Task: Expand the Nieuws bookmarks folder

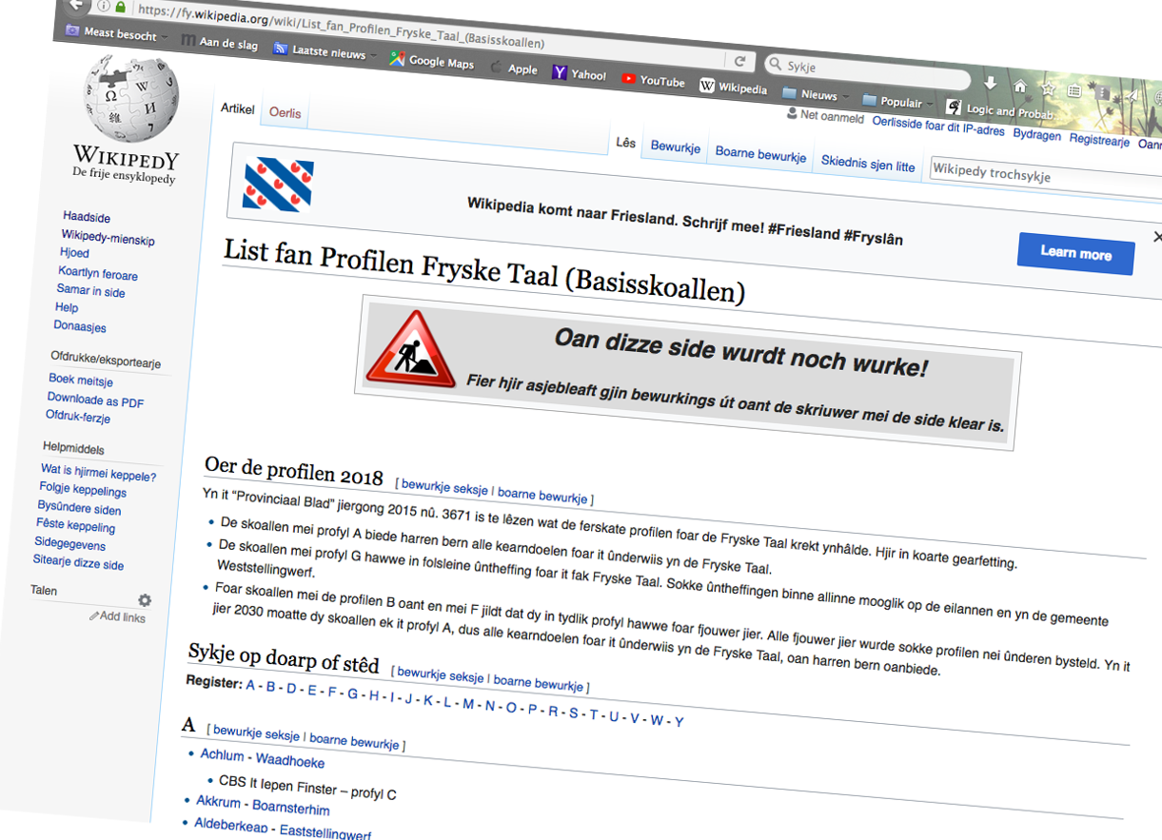Action: click(x=816, y=94)
